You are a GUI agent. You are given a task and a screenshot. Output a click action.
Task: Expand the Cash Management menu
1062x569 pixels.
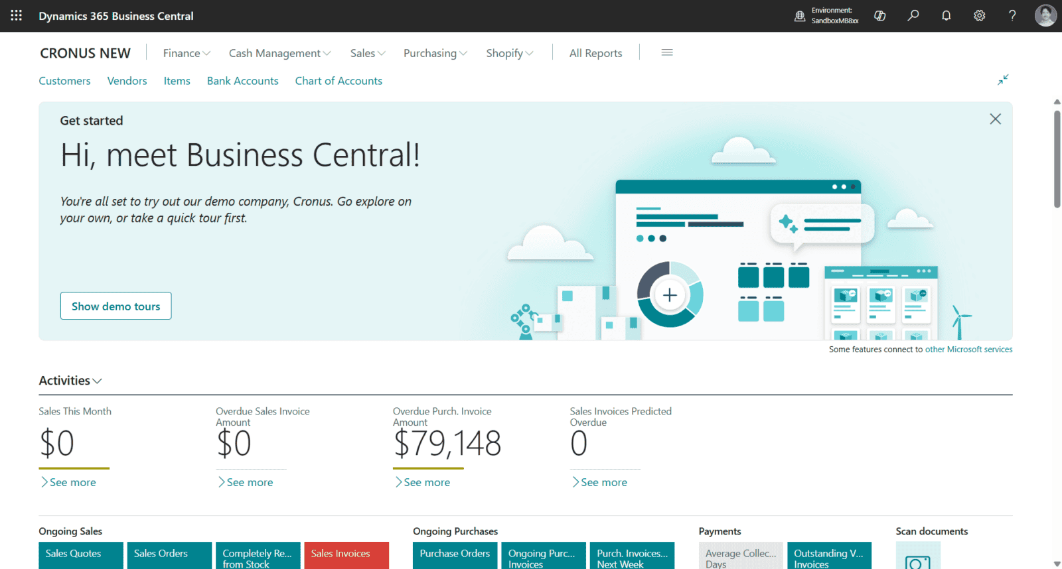click(279, 53)
